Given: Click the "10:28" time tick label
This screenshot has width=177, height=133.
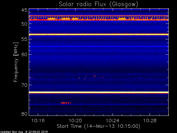Looking at the screenshot, I should click(x=150, y=121).
